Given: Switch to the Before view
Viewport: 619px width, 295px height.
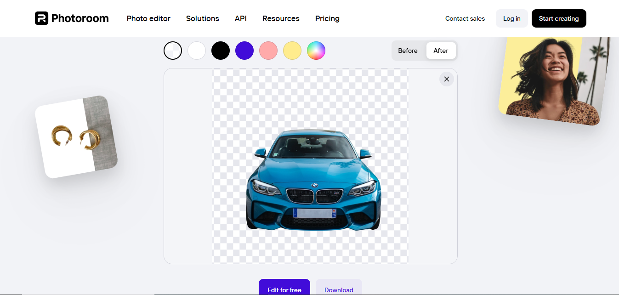Looking at the screenshot, I should coord(408,51).
